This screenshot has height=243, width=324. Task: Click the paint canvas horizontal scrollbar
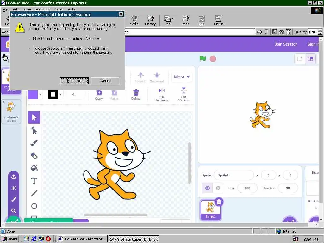[x=116, y=215]
